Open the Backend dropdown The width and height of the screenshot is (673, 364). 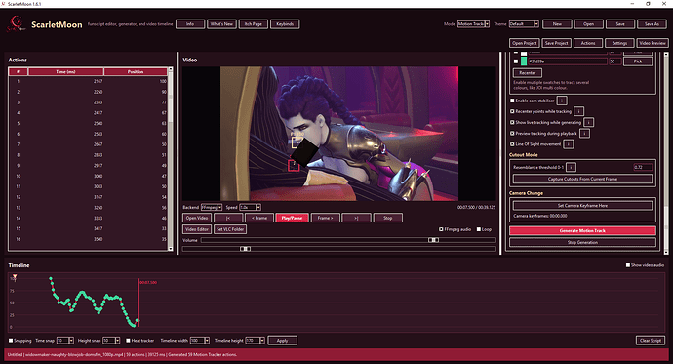219,207
